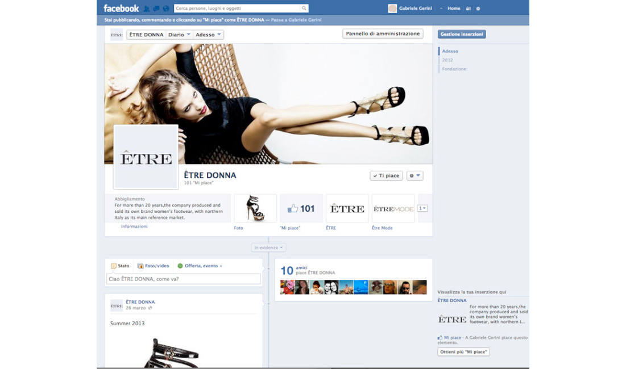Image resolution: width=626 pixels, height=369 pixels.
Task: Click 'Ottieni più "Mi piace"' button
Action: [463, 352]
